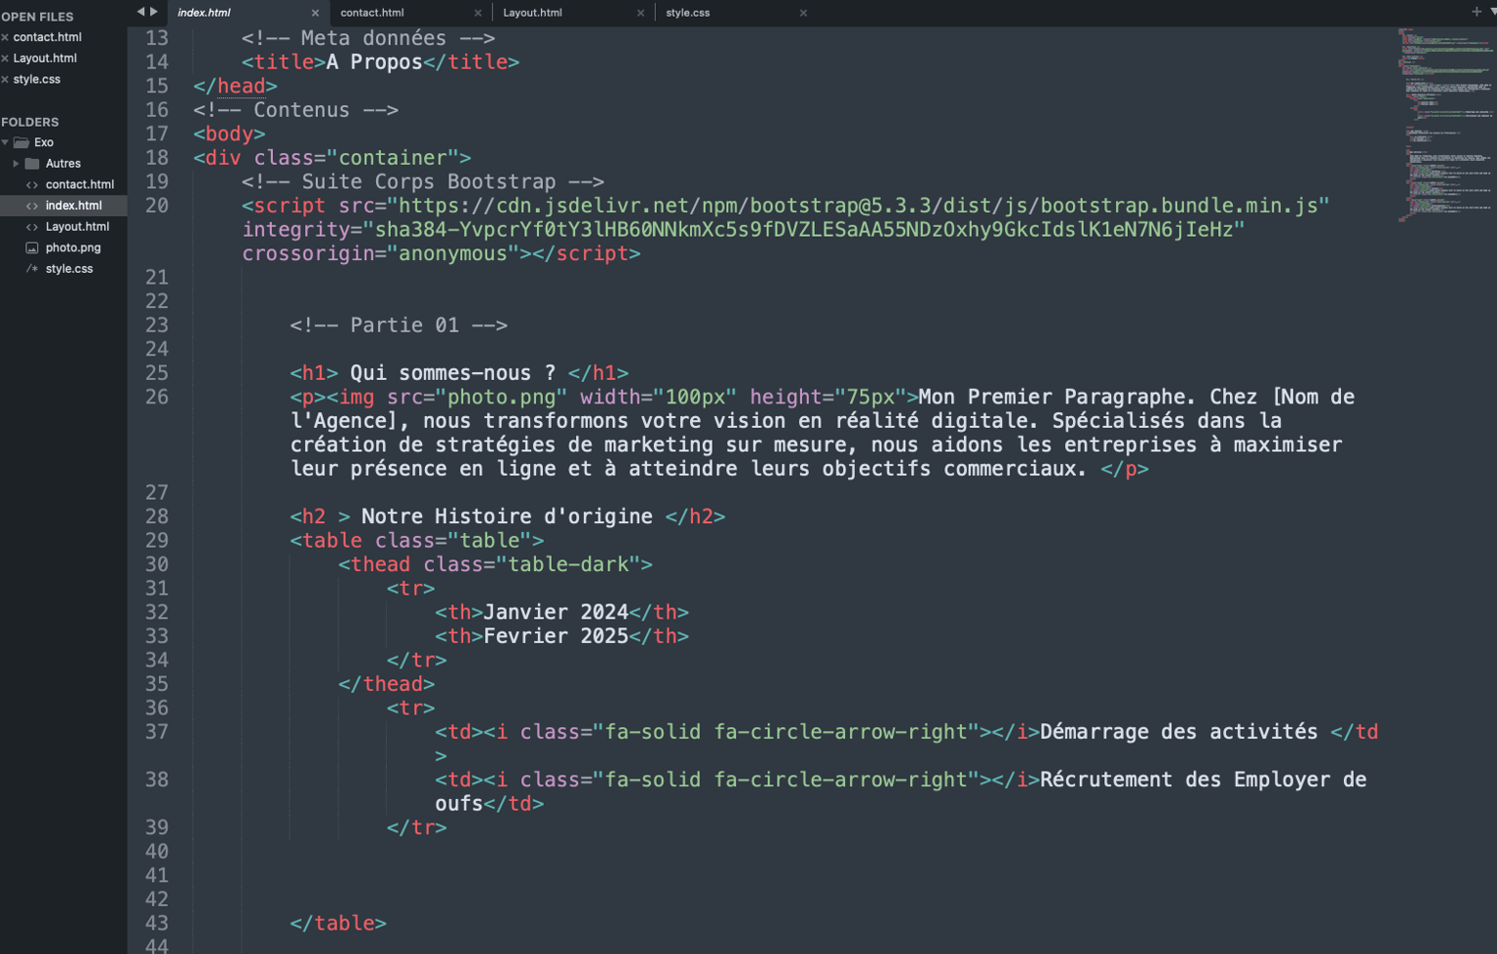Jump in the code using the minimap
This screenshot has width=1497, height=954.
1447,125
